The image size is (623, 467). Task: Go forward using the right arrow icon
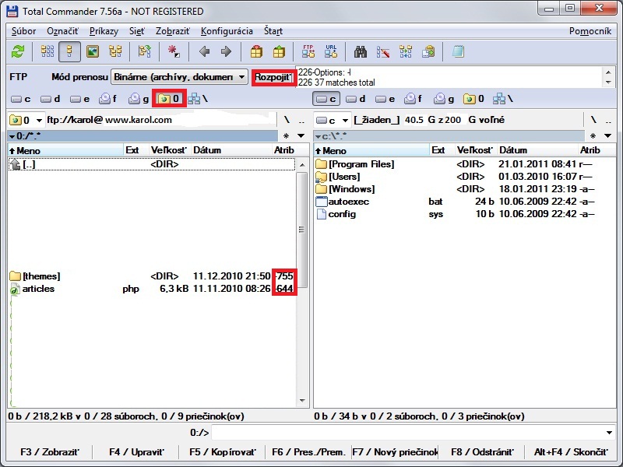[x=226, y=51]
